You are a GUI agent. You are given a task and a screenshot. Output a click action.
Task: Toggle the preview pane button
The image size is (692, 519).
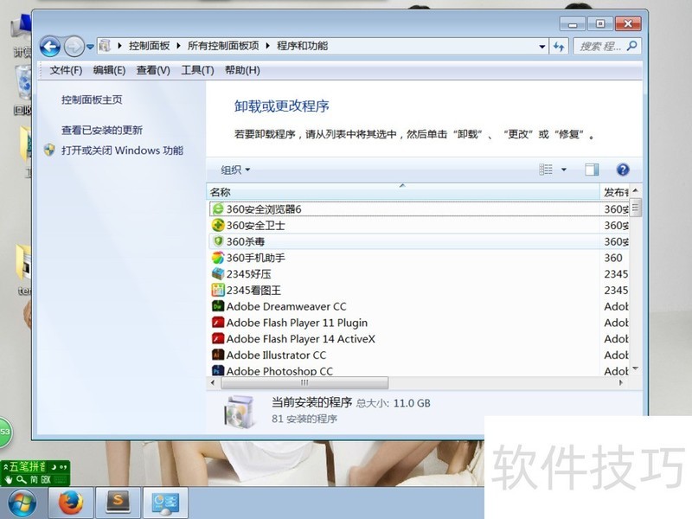(592, 170)
